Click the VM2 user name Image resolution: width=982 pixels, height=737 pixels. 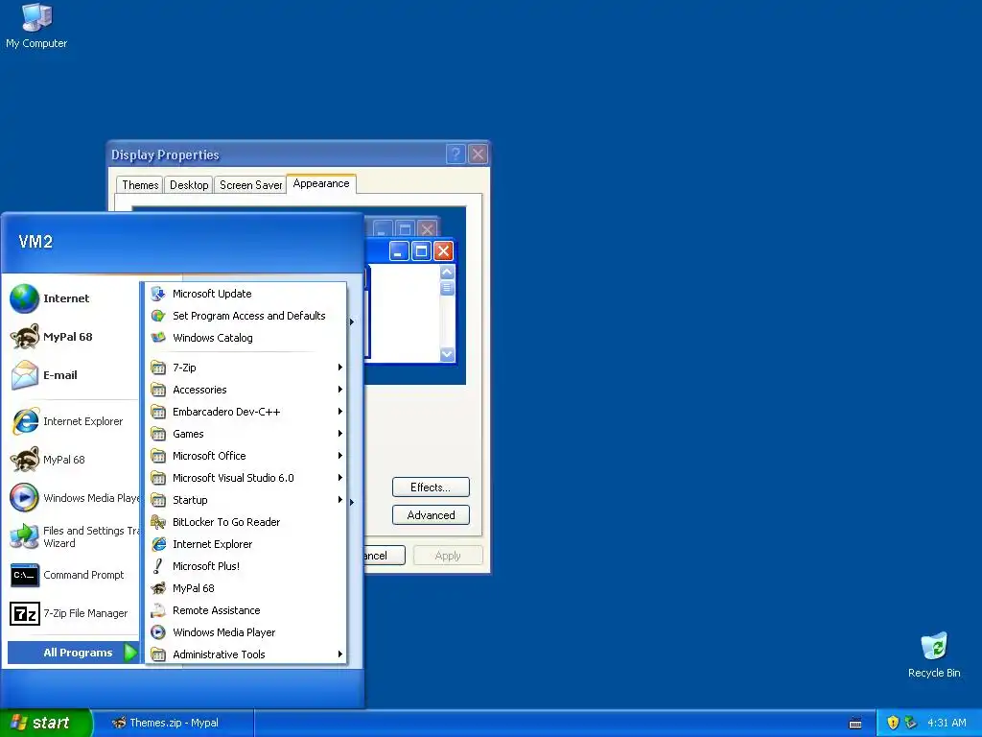click(x=35, y=242)
